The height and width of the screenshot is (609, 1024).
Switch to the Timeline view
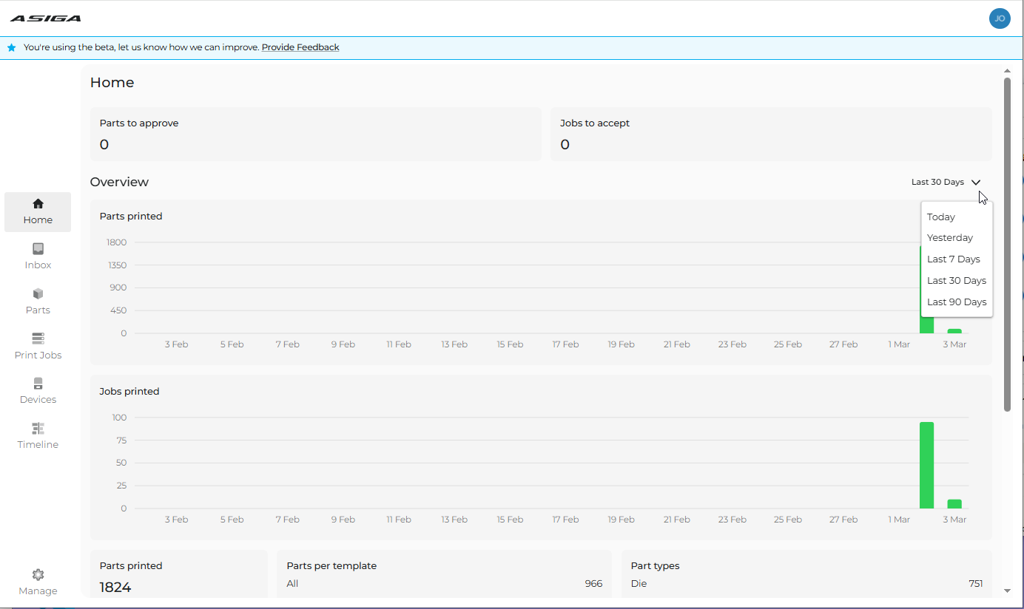tap(38, 436)
